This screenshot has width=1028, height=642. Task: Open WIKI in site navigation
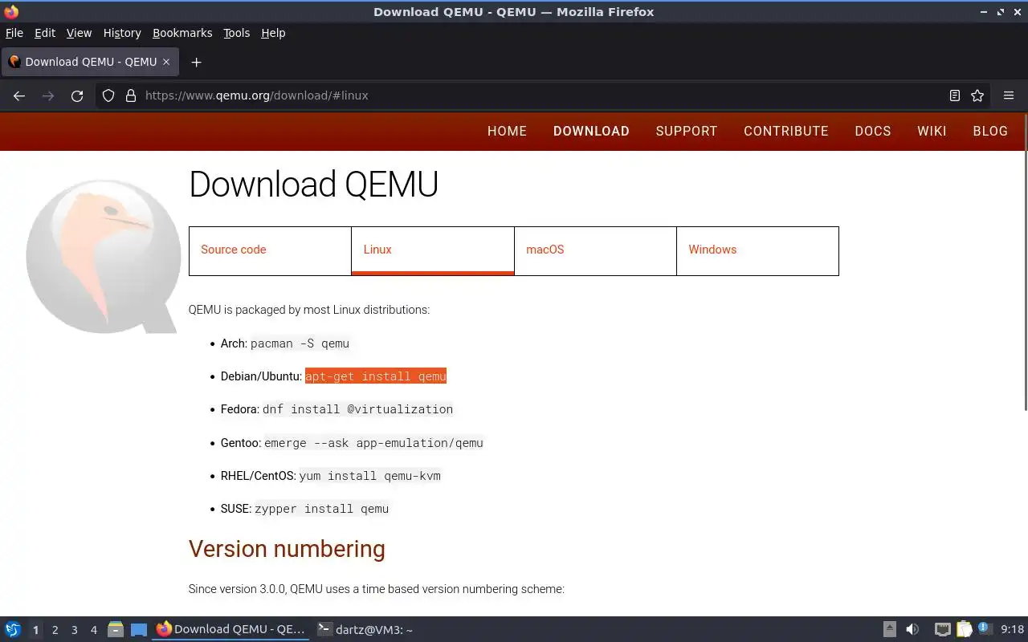pos(932,131)
